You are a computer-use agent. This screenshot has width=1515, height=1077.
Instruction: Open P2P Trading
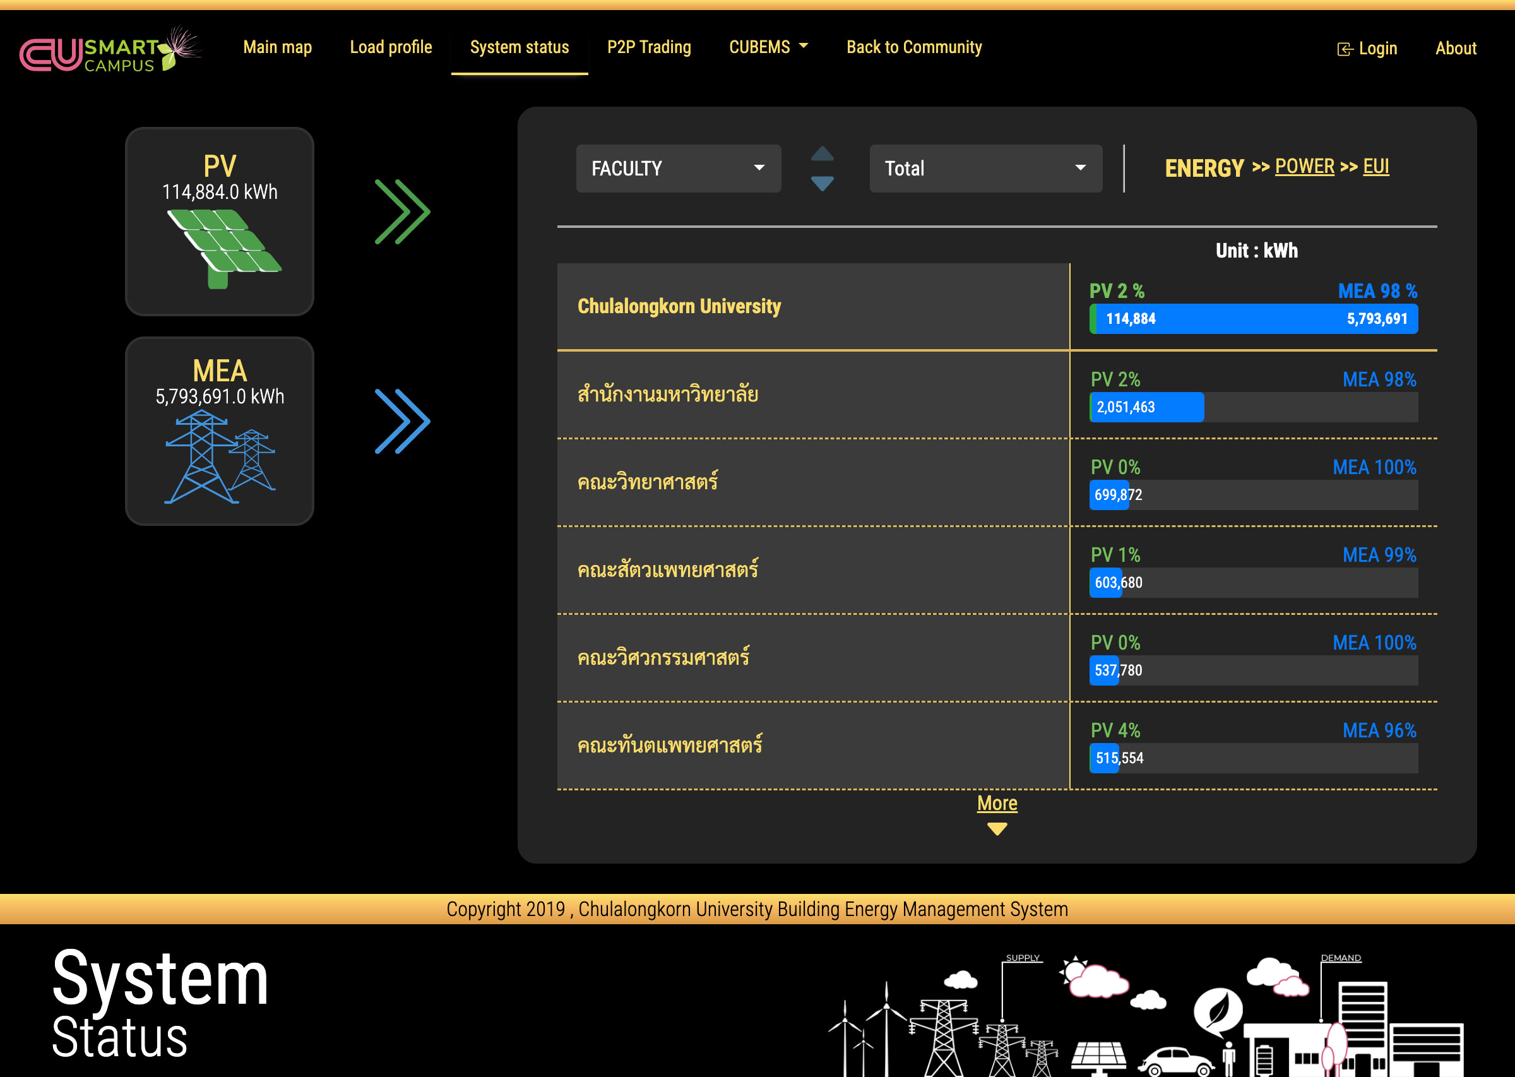[x=649, y=47]
